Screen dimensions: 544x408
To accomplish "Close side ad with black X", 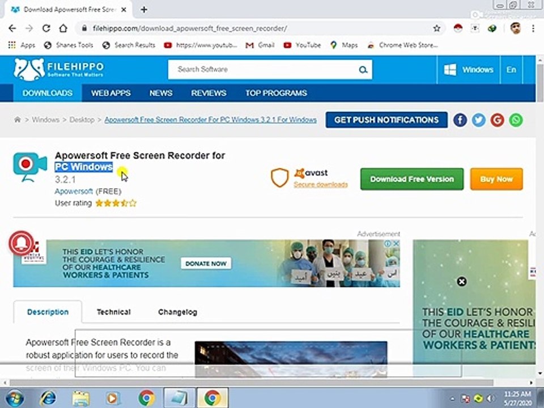I will pyautogui.click(x=461, y=282).
